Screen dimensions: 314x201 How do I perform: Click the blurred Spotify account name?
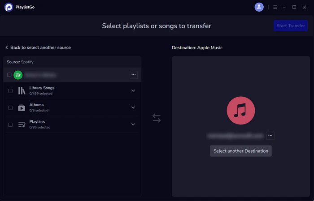40,75
